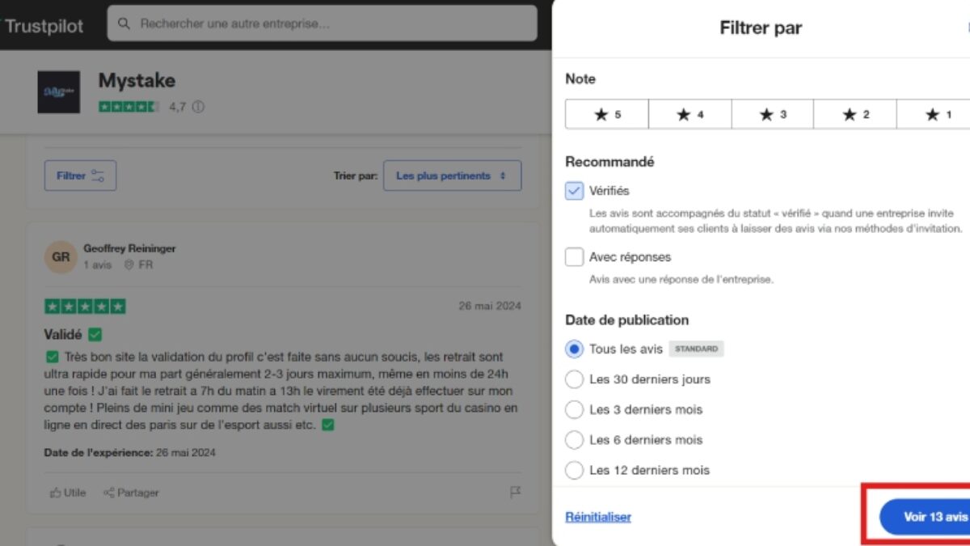Open the Les plus pertinents sort dropdown
The height and width of the screenshot is (546, 970).
[452, 176]
